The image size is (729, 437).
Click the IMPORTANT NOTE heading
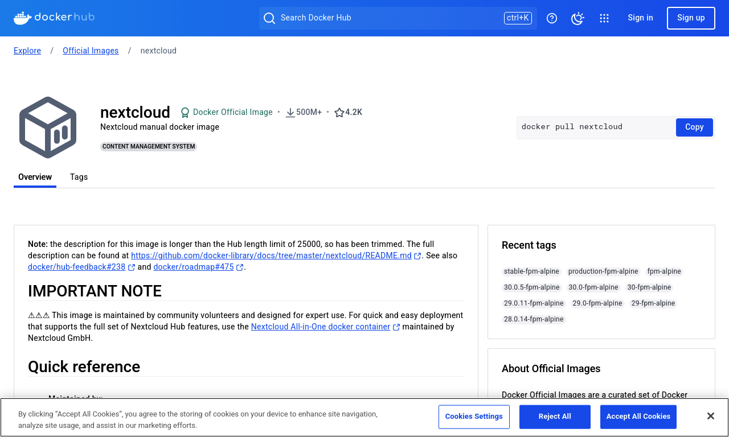[x=95, y=291]
